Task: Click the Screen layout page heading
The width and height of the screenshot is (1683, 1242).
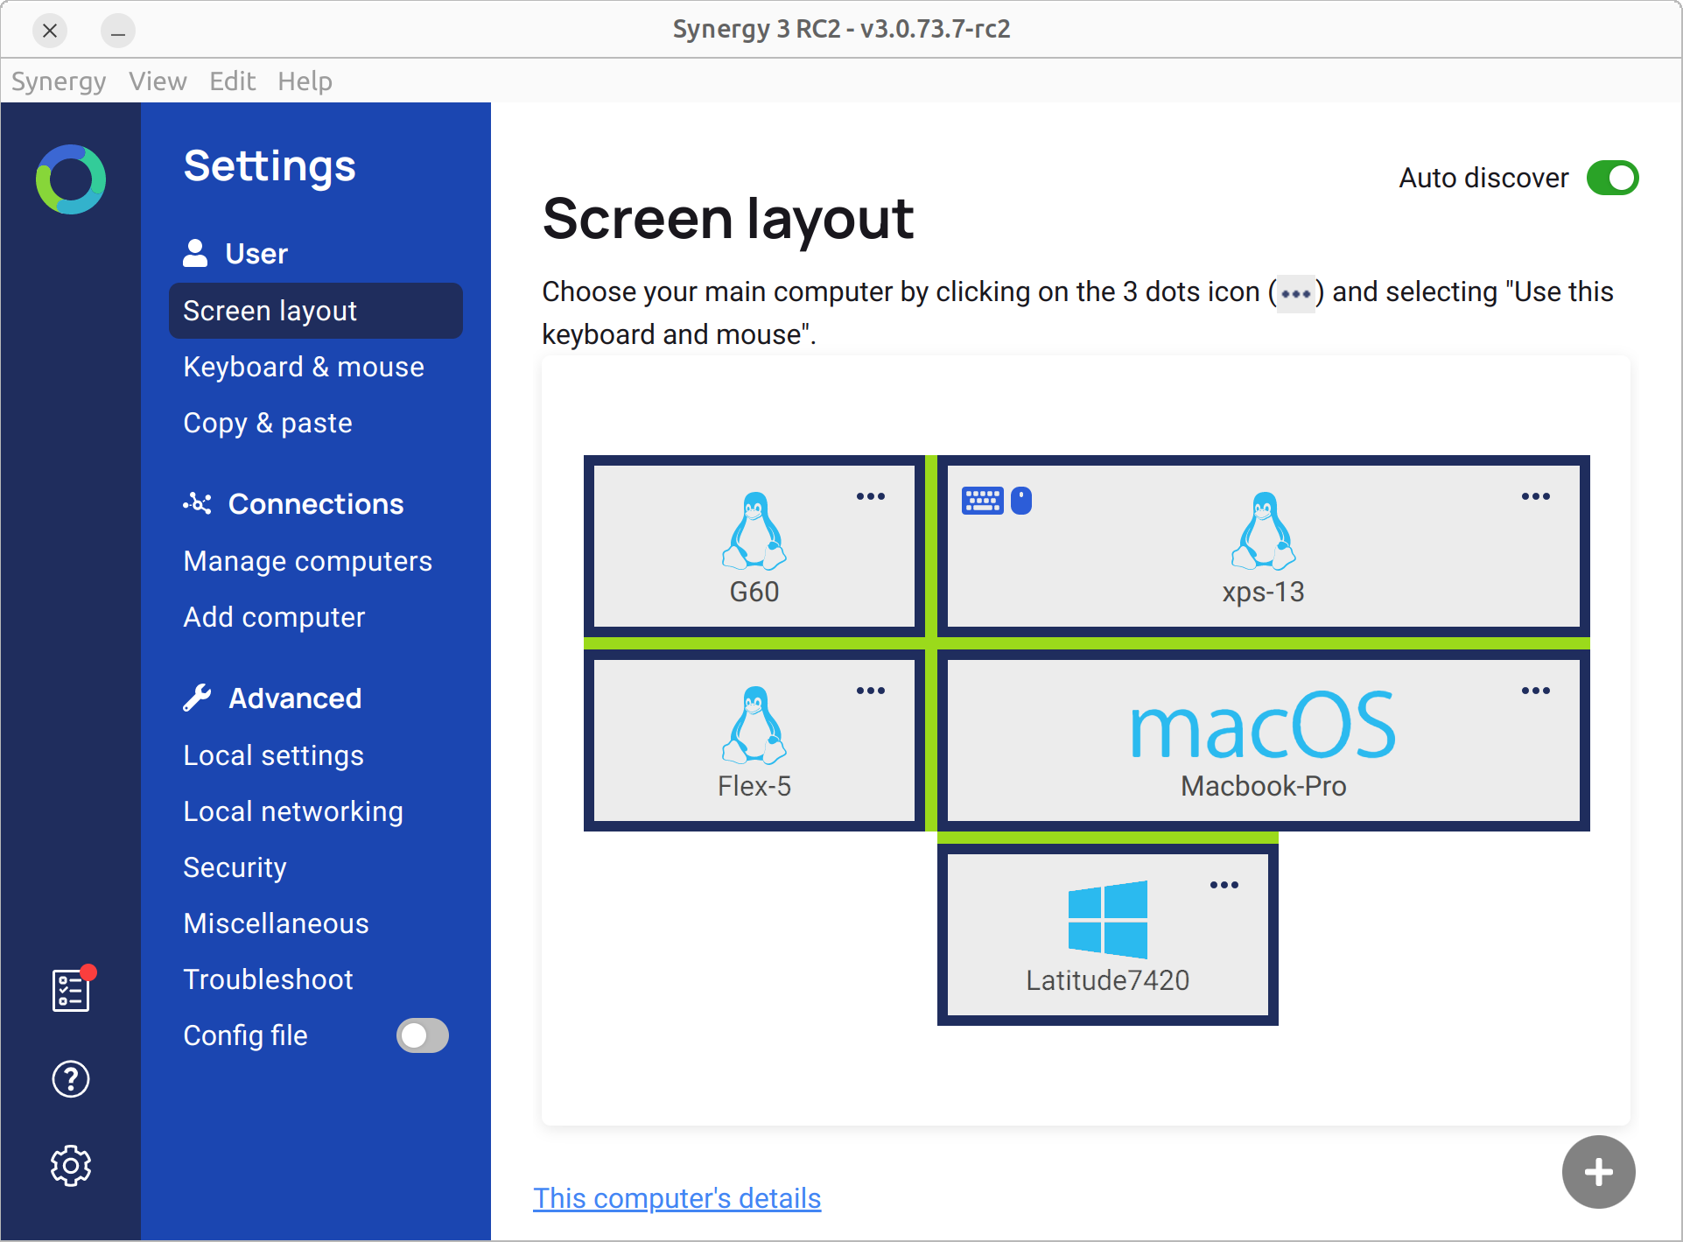Action: (x=728, y=218)
